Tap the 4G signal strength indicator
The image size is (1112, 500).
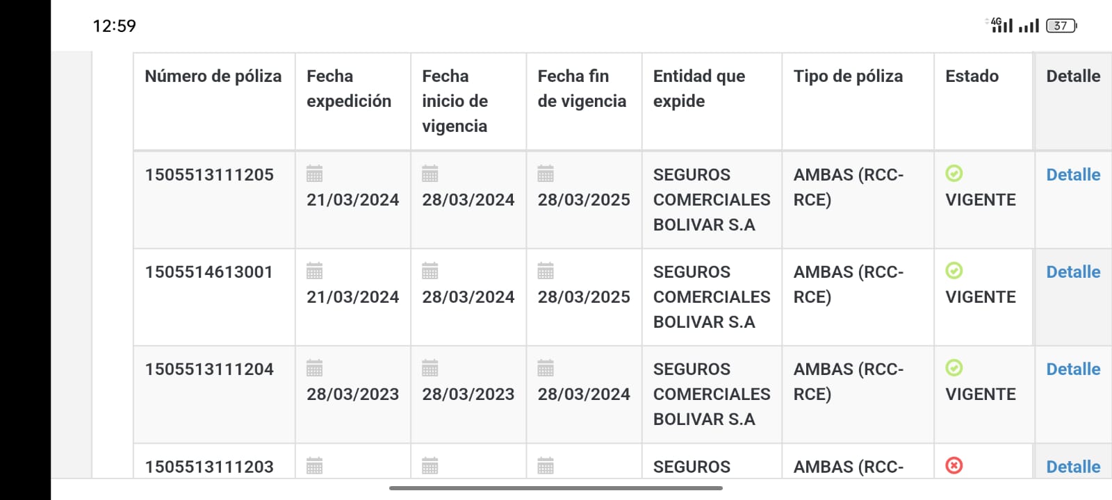tap(1001, 26)
